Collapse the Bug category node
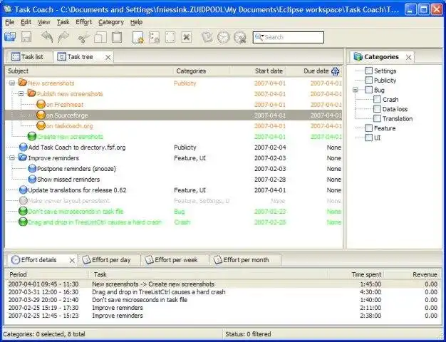The width and height of the screenshot is (446, 342). point(356,90)
